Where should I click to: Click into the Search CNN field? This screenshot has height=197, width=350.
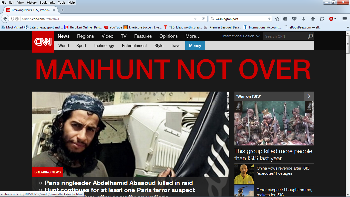point(284,36)
